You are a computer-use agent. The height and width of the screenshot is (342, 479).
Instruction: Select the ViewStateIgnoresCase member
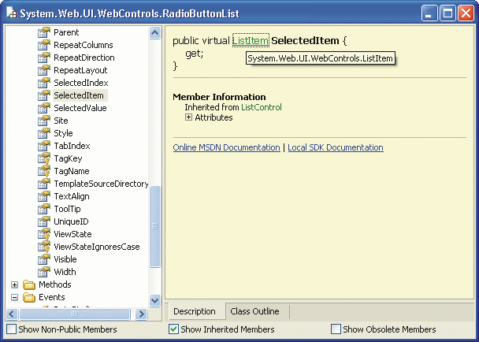[97, 247]
